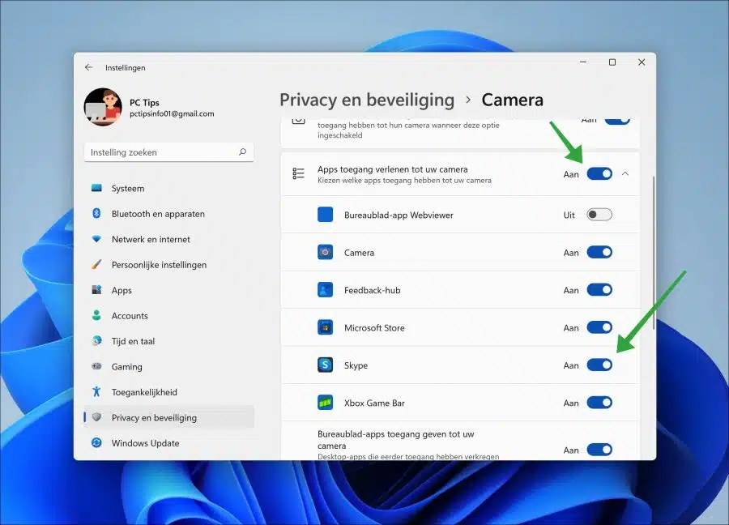Viewport: 729px width, 525px height.
Task: Select the Toegankelijkheid figure icon
Action: click(96, 391)
